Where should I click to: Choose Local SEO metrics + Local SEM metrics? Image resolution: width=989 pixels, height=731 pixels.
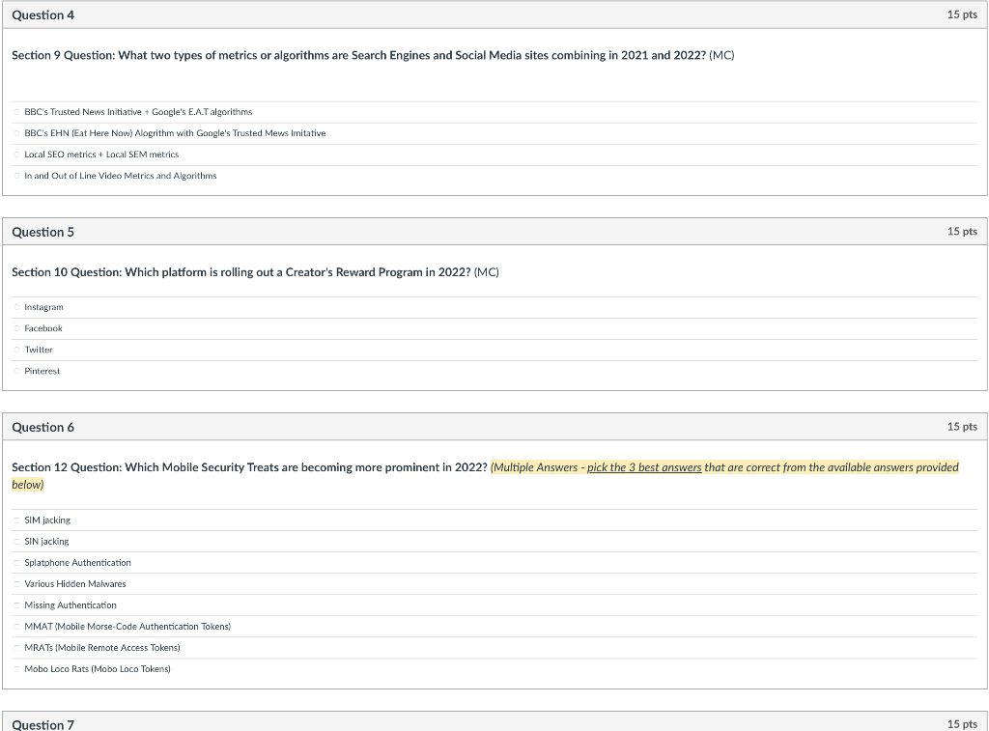pyautogui.click(x=17, y=155)
